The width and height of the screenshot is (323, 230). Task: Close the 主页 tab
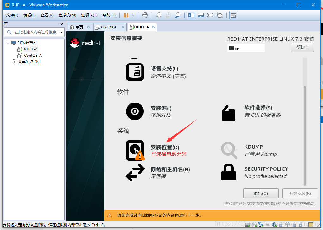coord(88,27)
